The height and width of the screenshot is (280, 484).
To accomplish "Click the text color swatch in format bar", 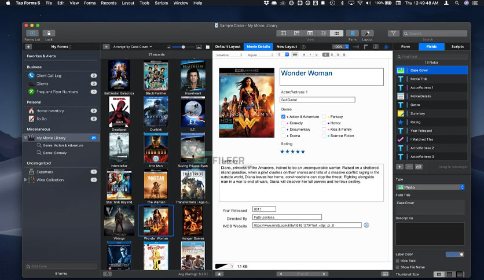I will pyautogui.click(x=295, y=54).
